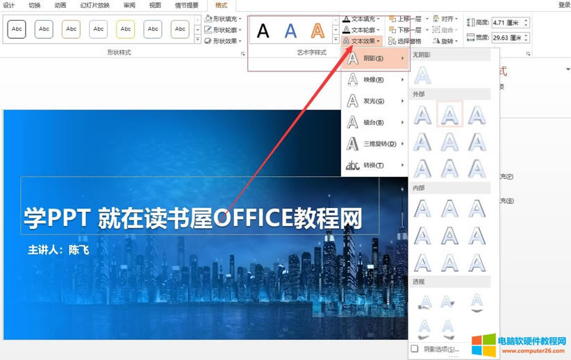Apply the yellow-outlined Abc shape style
This screenshot has height=360, width=571.
tap(126, 29)
